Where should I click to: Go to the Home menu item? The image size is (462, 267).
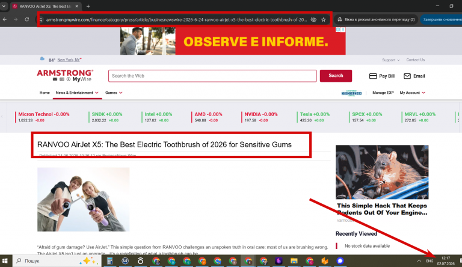click(45, 93)
